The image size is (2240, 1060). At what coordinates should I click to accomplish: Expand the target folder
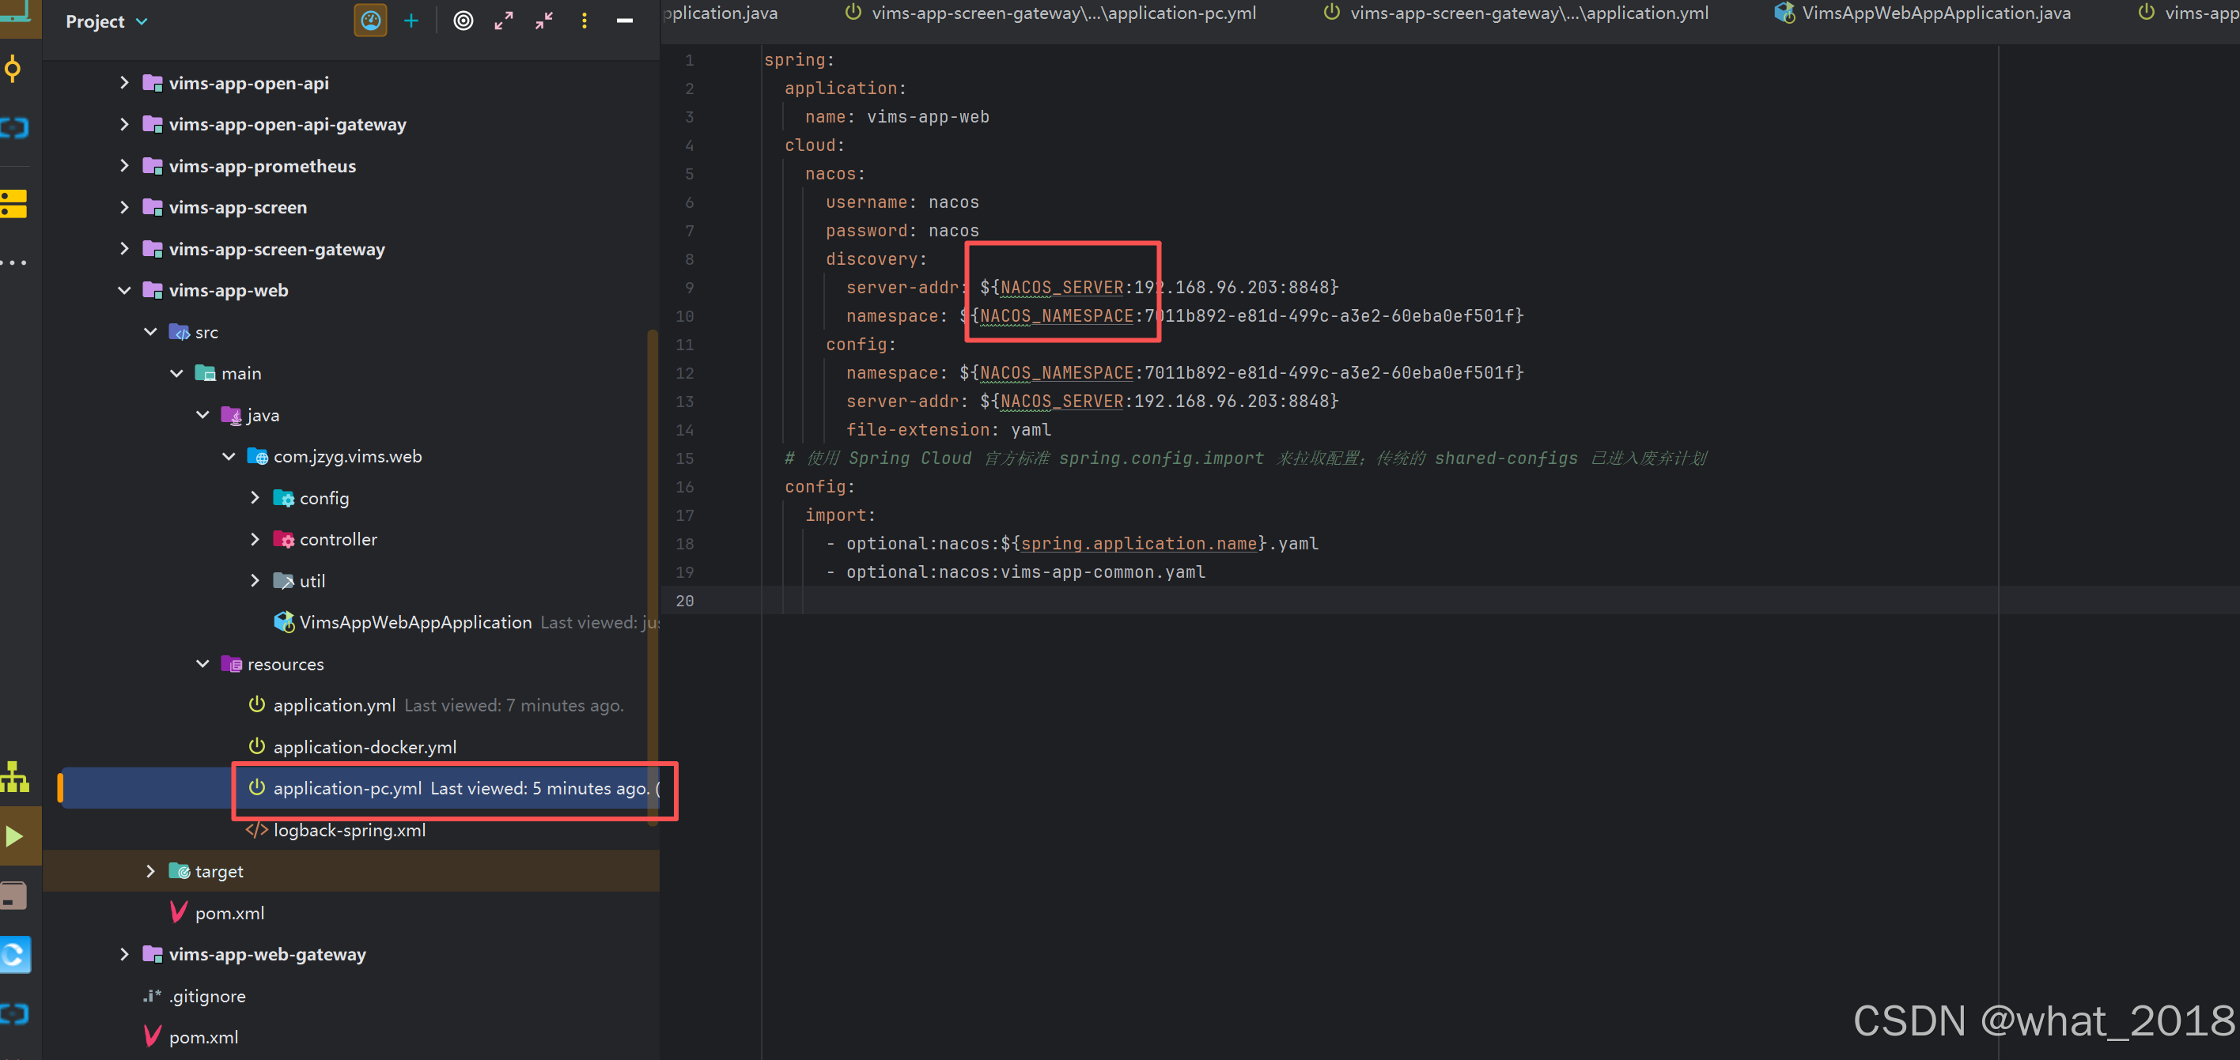(x=150, y=871)
